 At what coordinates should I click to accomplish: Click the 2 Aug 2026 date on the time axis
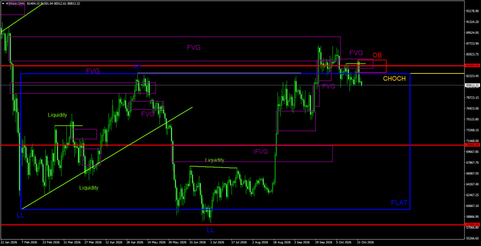point(260,242)
